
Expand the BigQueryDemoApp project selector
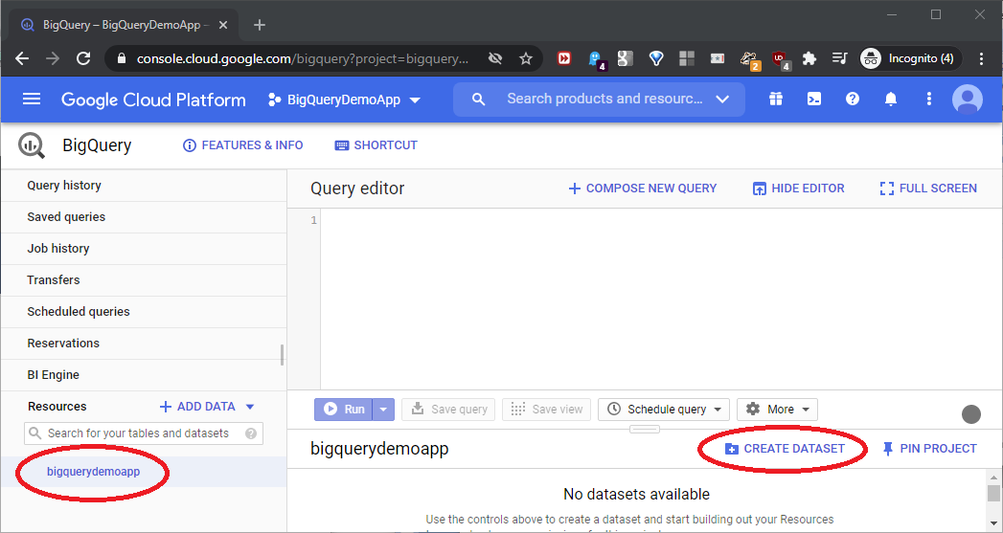click(344, 100)
